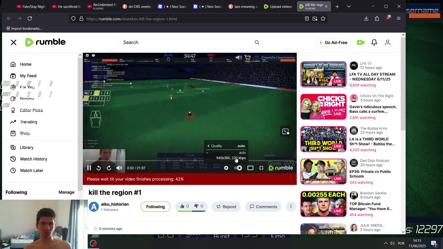The image size is (443, 249).
Task: Open Firefox downloads panel
Action: pos(366,19)
